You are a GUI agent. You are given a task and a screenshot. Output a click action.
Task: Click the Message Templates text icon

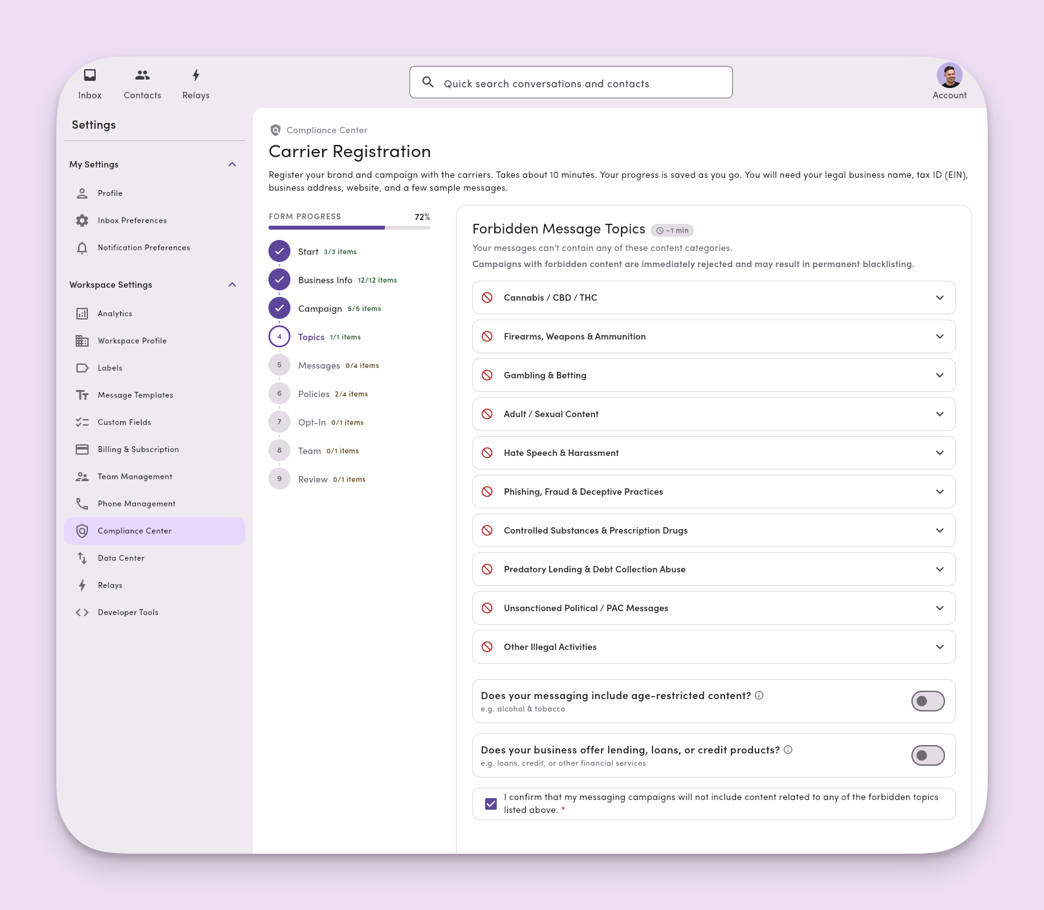82,395
